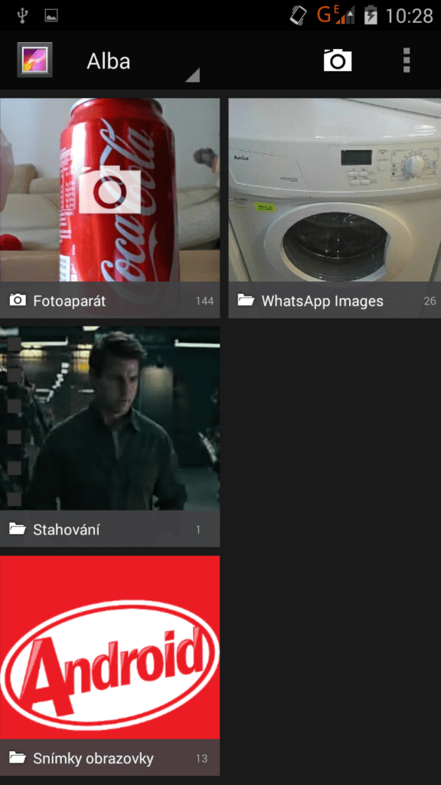Image resolution: width=441 pixels, height=785 pixels.
Task: Open the Fotoaparát album label
Action: coord(70,301)
